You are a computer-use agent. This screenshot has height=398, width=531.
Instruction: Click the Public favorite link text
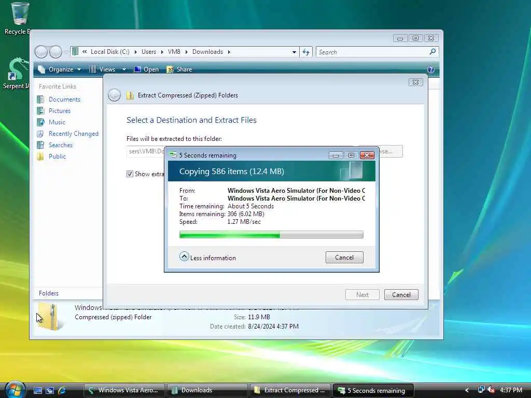point(57,157)
